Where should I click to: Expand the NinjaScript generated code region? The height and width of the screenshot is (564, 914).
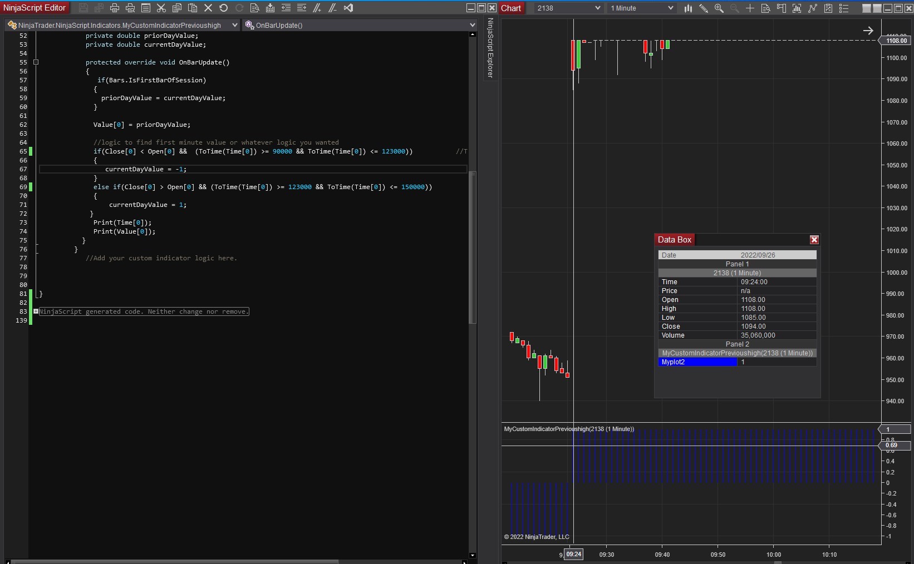[x=36, y=311]
